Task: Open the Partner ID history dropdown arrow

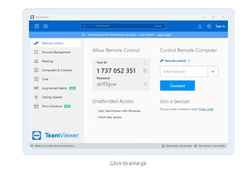Action: pos(213,71)
